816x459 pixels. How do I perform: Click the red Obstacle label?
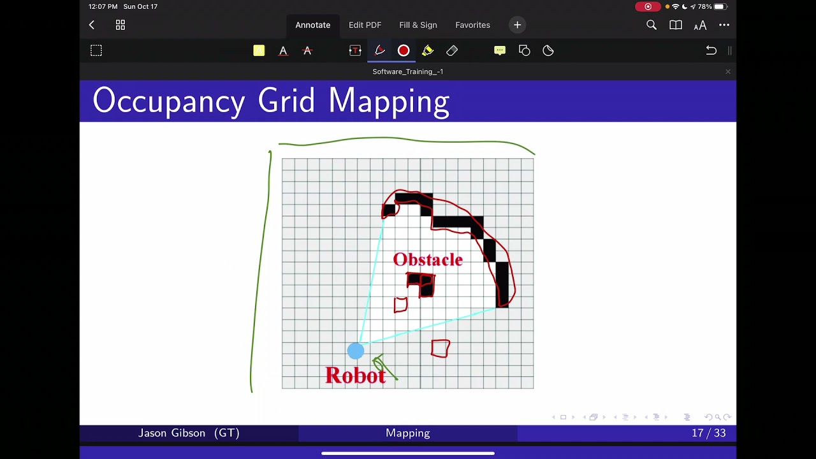coord(428,259)
